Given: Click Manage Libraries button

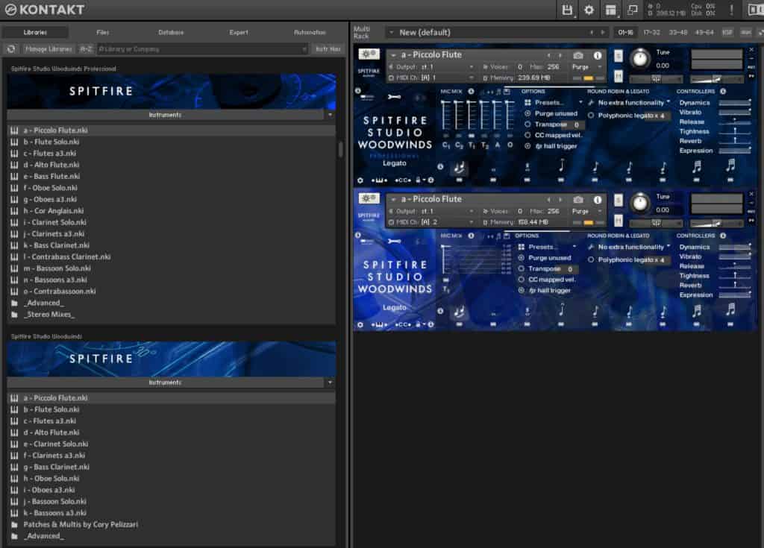Looking at the screenshot, I should pyautogui.click(x=48, y=49).
